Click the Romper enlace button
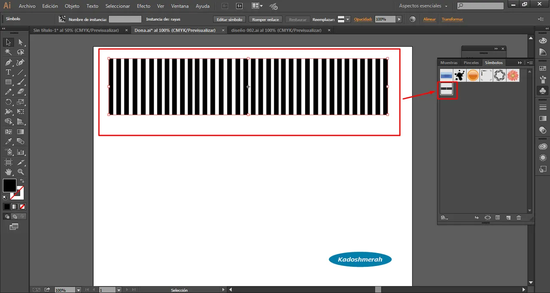The image size is (550, 293). (266, 19)
